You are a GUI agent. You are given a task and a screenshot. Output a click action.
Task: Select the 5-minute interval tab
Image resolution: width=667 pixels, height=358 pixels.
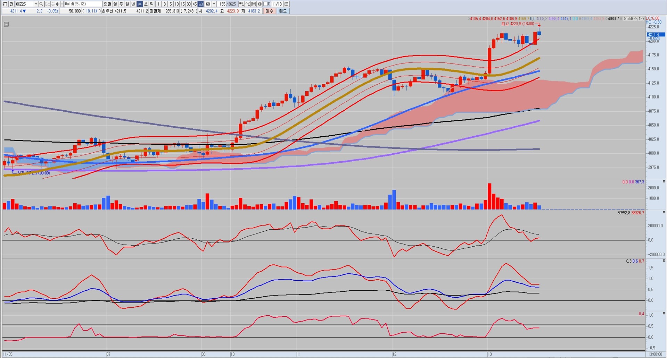(x=171, y=4)
